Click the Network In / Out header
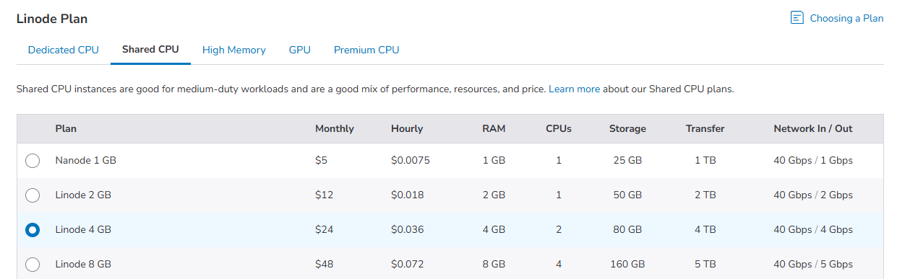 [813, 128]
